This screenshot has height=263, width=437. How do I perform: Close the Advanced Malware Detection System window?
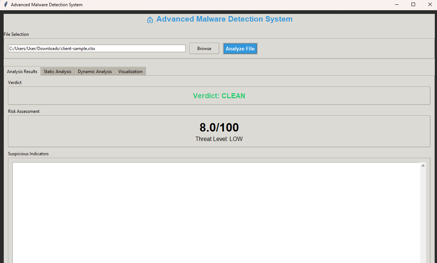point(430,5)
